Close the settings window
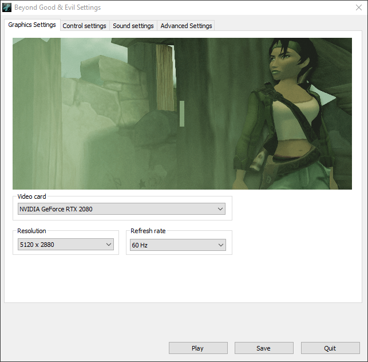 (x=359, y=7)
